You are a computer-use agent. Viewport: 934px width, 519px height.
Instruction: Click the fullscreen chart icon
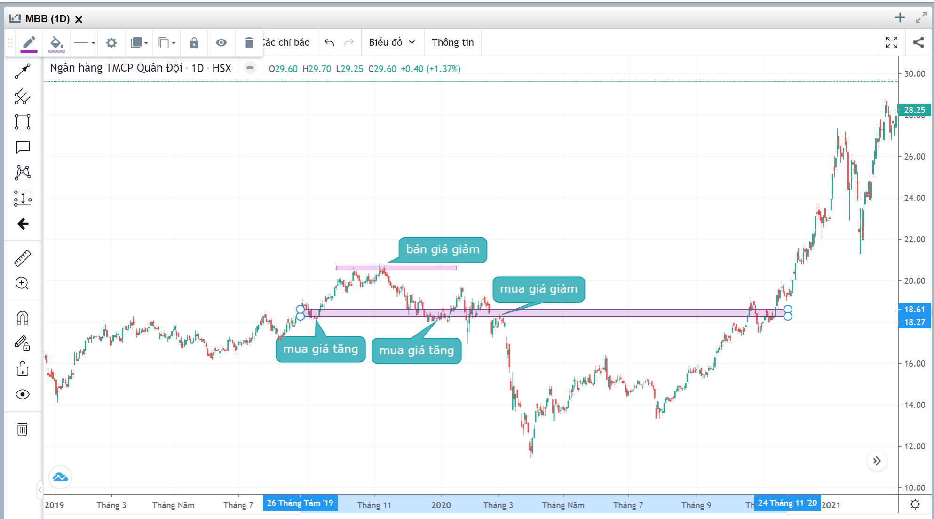click(x=892, y=42)
